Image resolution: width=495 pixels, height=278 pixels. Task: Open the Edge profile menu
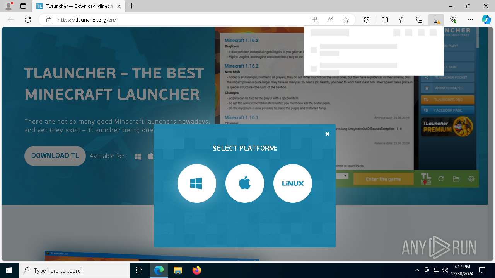pos(9,6)
